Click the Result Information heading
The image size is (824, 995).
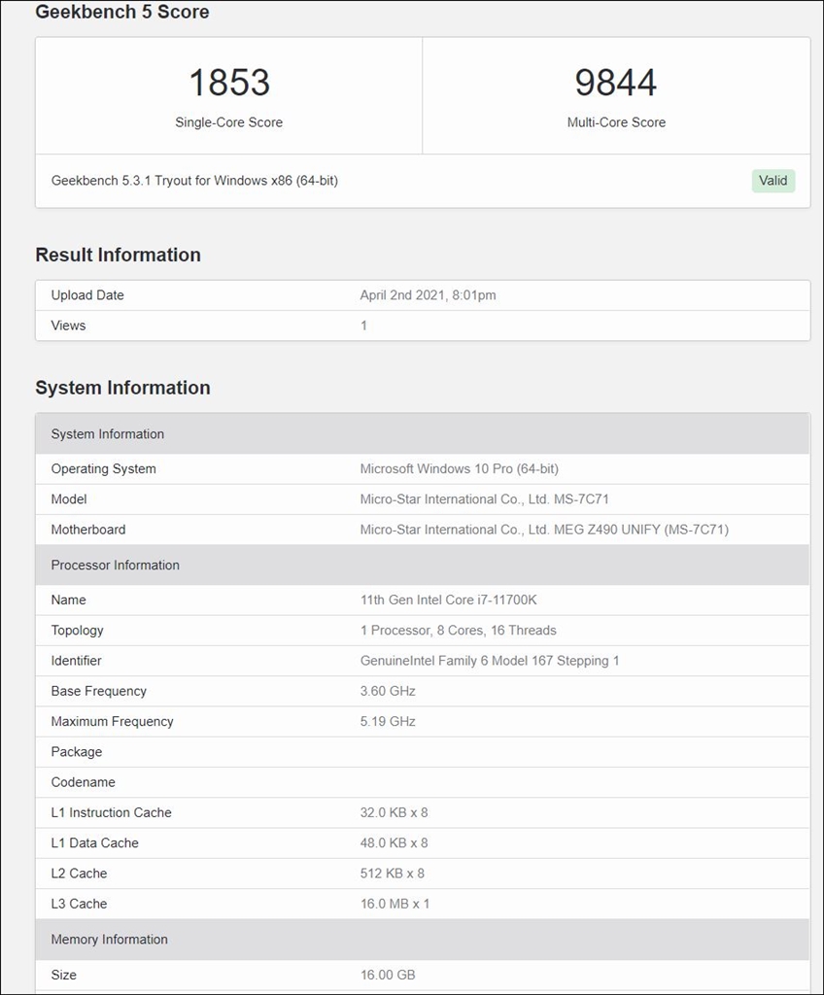pyautogui.click(x=118, y=255)
